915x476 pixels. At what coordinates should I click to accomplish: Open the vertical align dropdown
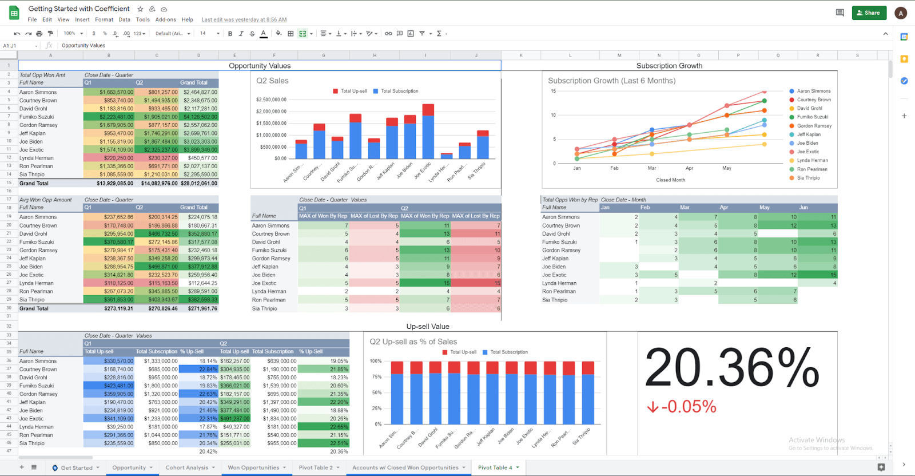341,34
